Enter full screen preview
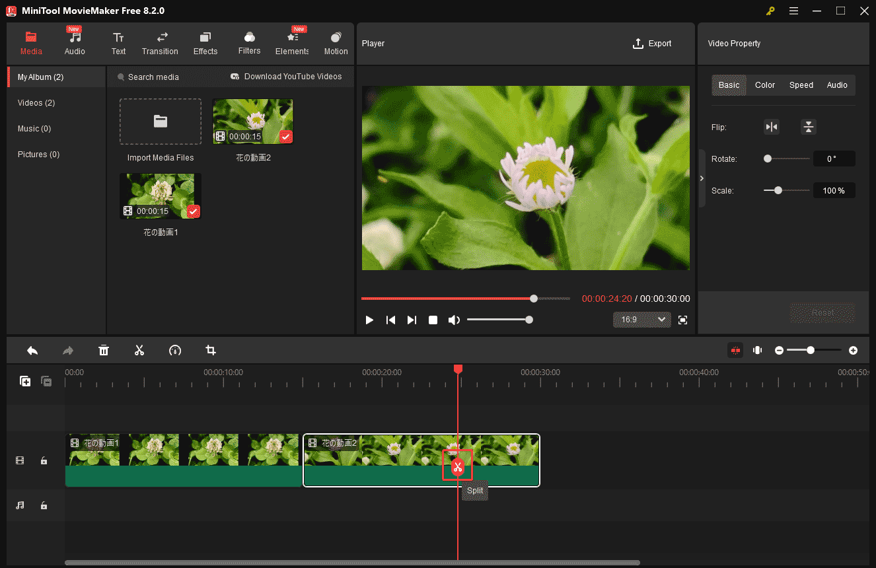 coord(683,320)
